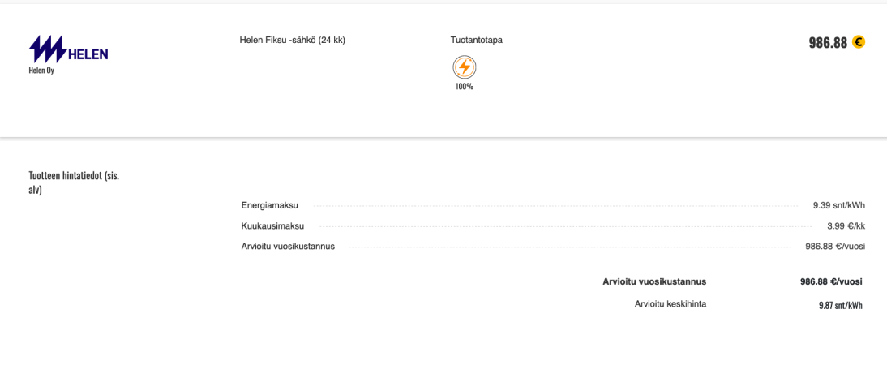Click the non-bold Arvioitu vuosikustannus row label
Screen dimensions: 887x365
288,246
